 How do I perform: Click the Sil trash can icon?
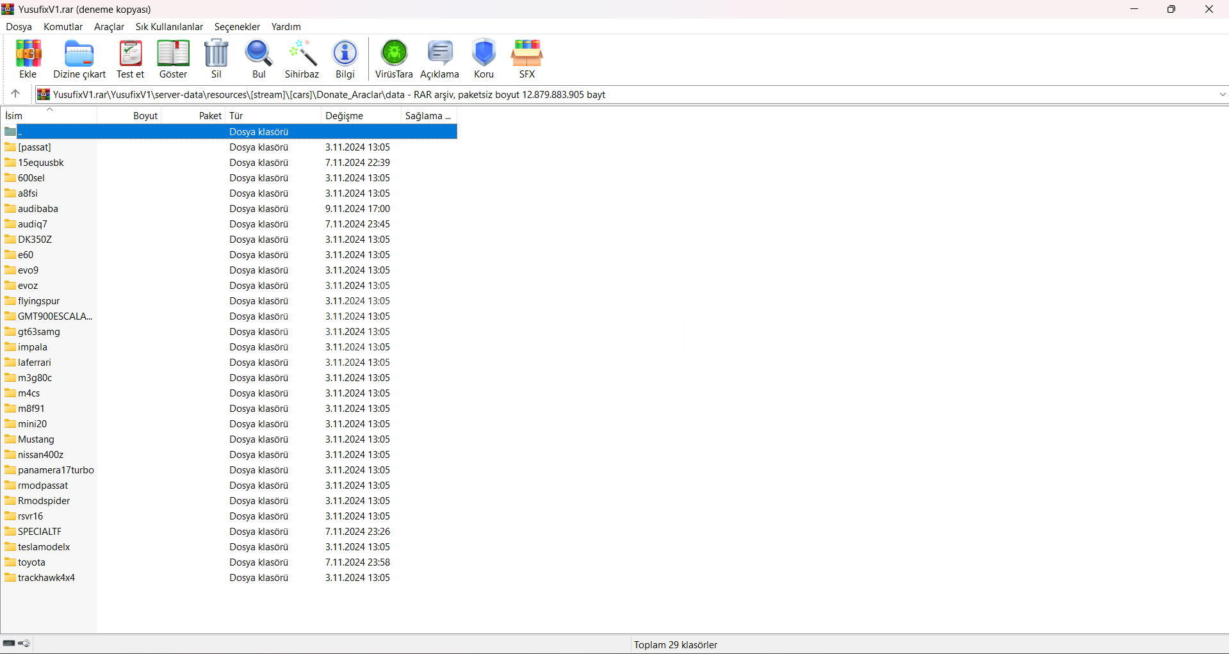(x=216, y=59)
